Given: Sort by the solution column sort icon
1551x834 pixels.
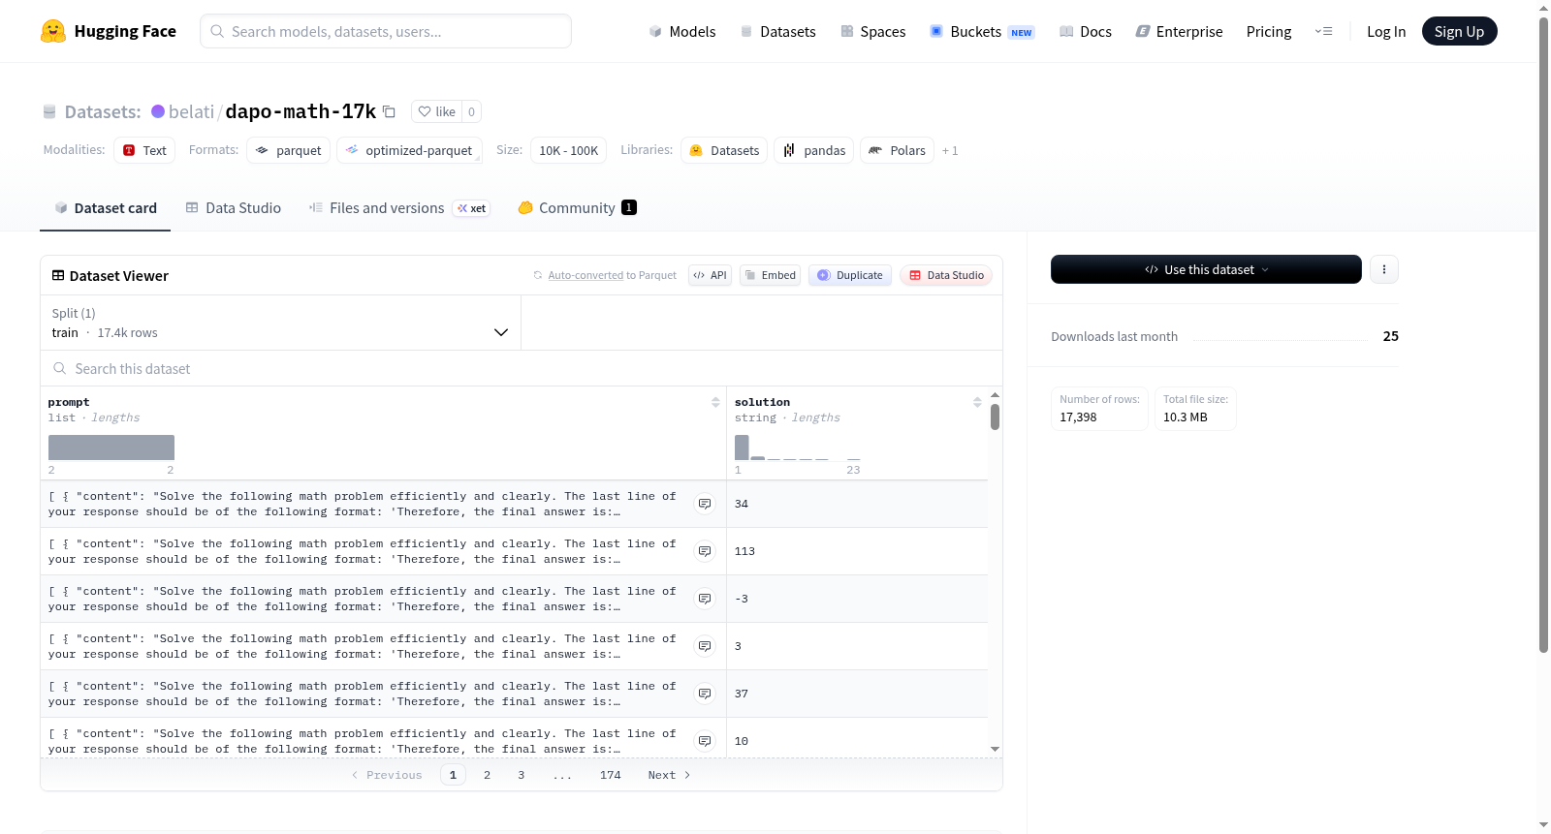Looking at the screenshot, I should (977, 402).
